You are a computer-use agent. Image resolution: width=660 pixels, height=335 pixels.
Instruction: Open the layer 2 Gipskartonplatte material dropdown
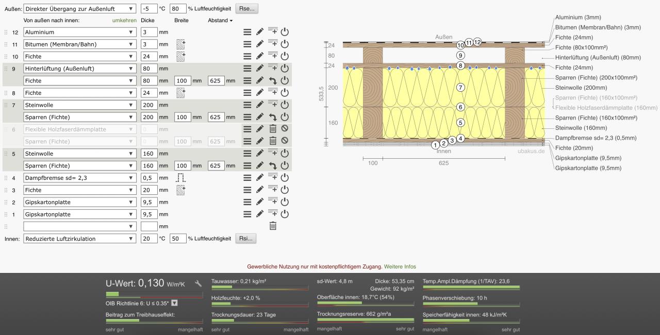pos(80,202)
